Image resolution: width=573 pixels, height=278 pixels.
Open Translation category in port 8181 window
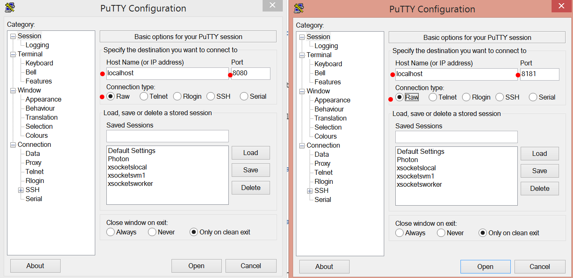point(331,118)
